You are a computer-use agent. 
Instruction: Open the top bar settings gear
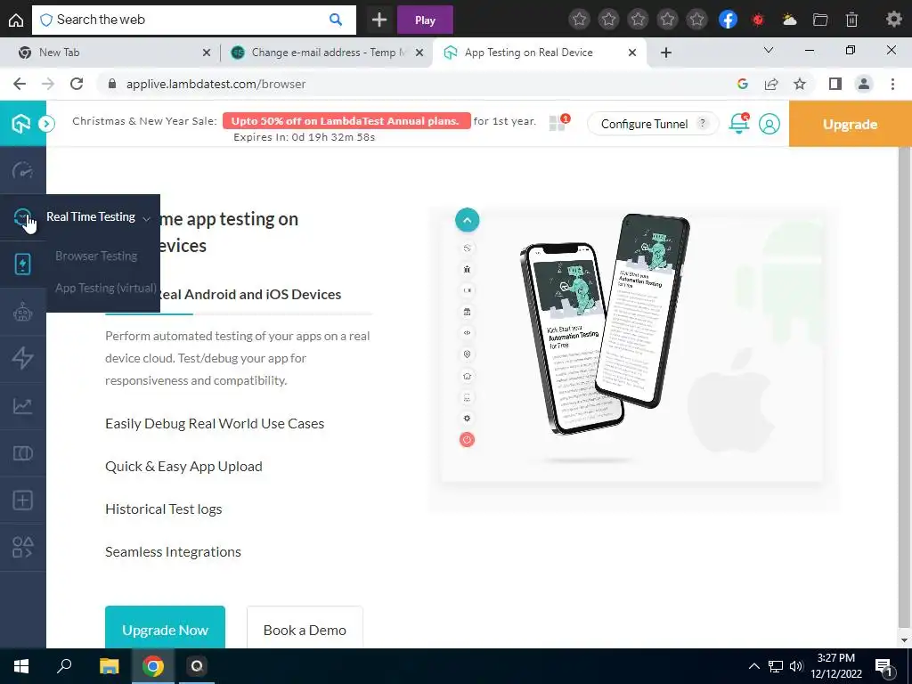893,20
